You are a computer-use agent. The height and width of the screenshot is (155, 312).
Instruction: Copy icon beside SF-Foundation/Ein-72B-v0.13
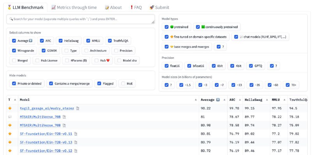pyautogui.click(x=76, y=142)
